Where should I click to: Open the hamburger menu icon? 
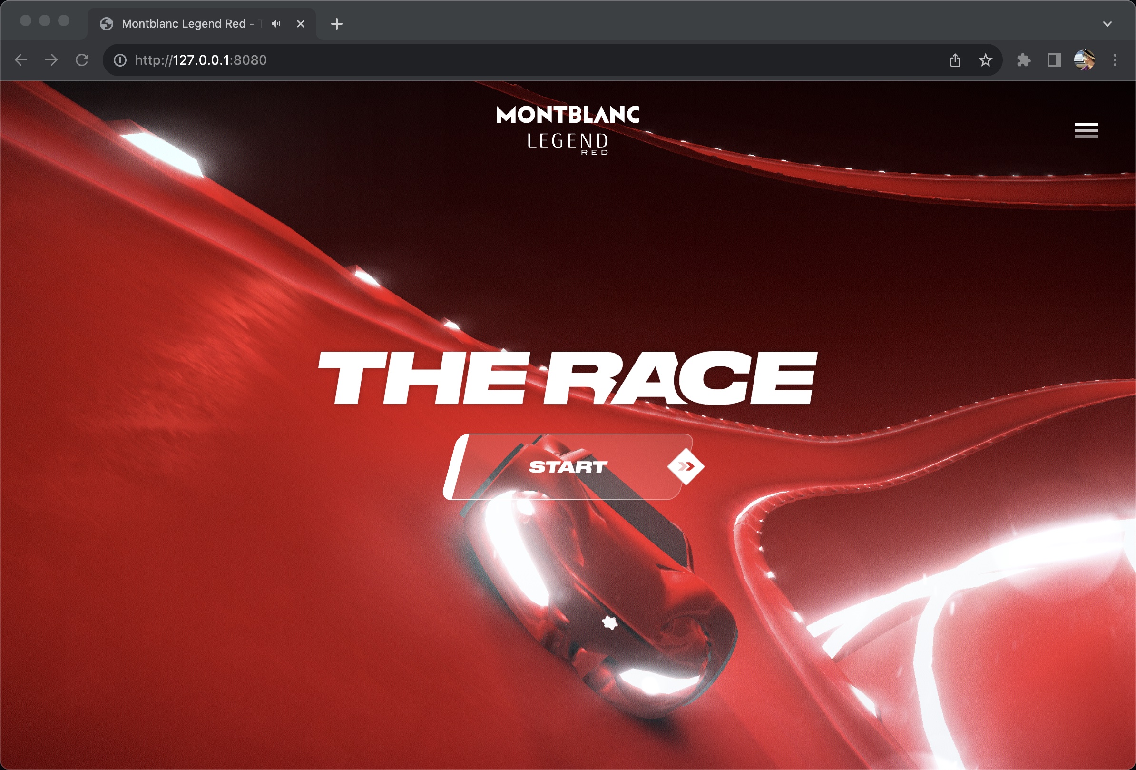pos(1086,130)
